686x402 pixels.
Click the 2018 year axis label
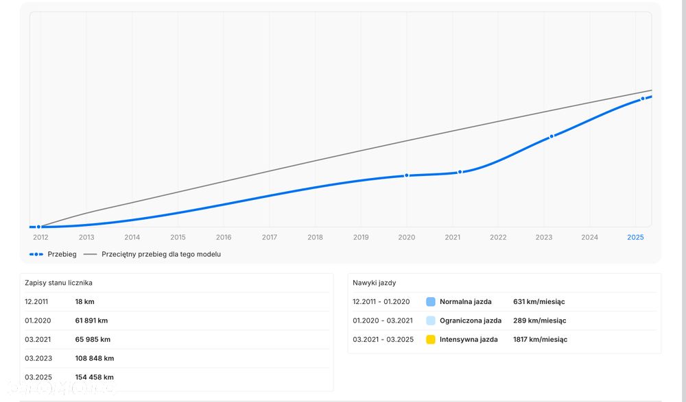(x=315, y=238)
